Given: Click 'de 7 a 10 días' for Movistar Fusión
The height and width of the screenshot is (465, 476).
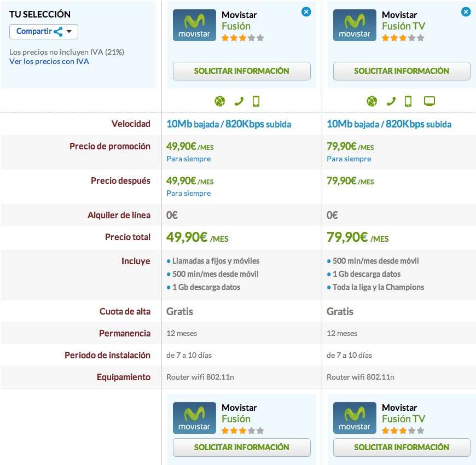Looking at the screenshot, I should point(189,355).
